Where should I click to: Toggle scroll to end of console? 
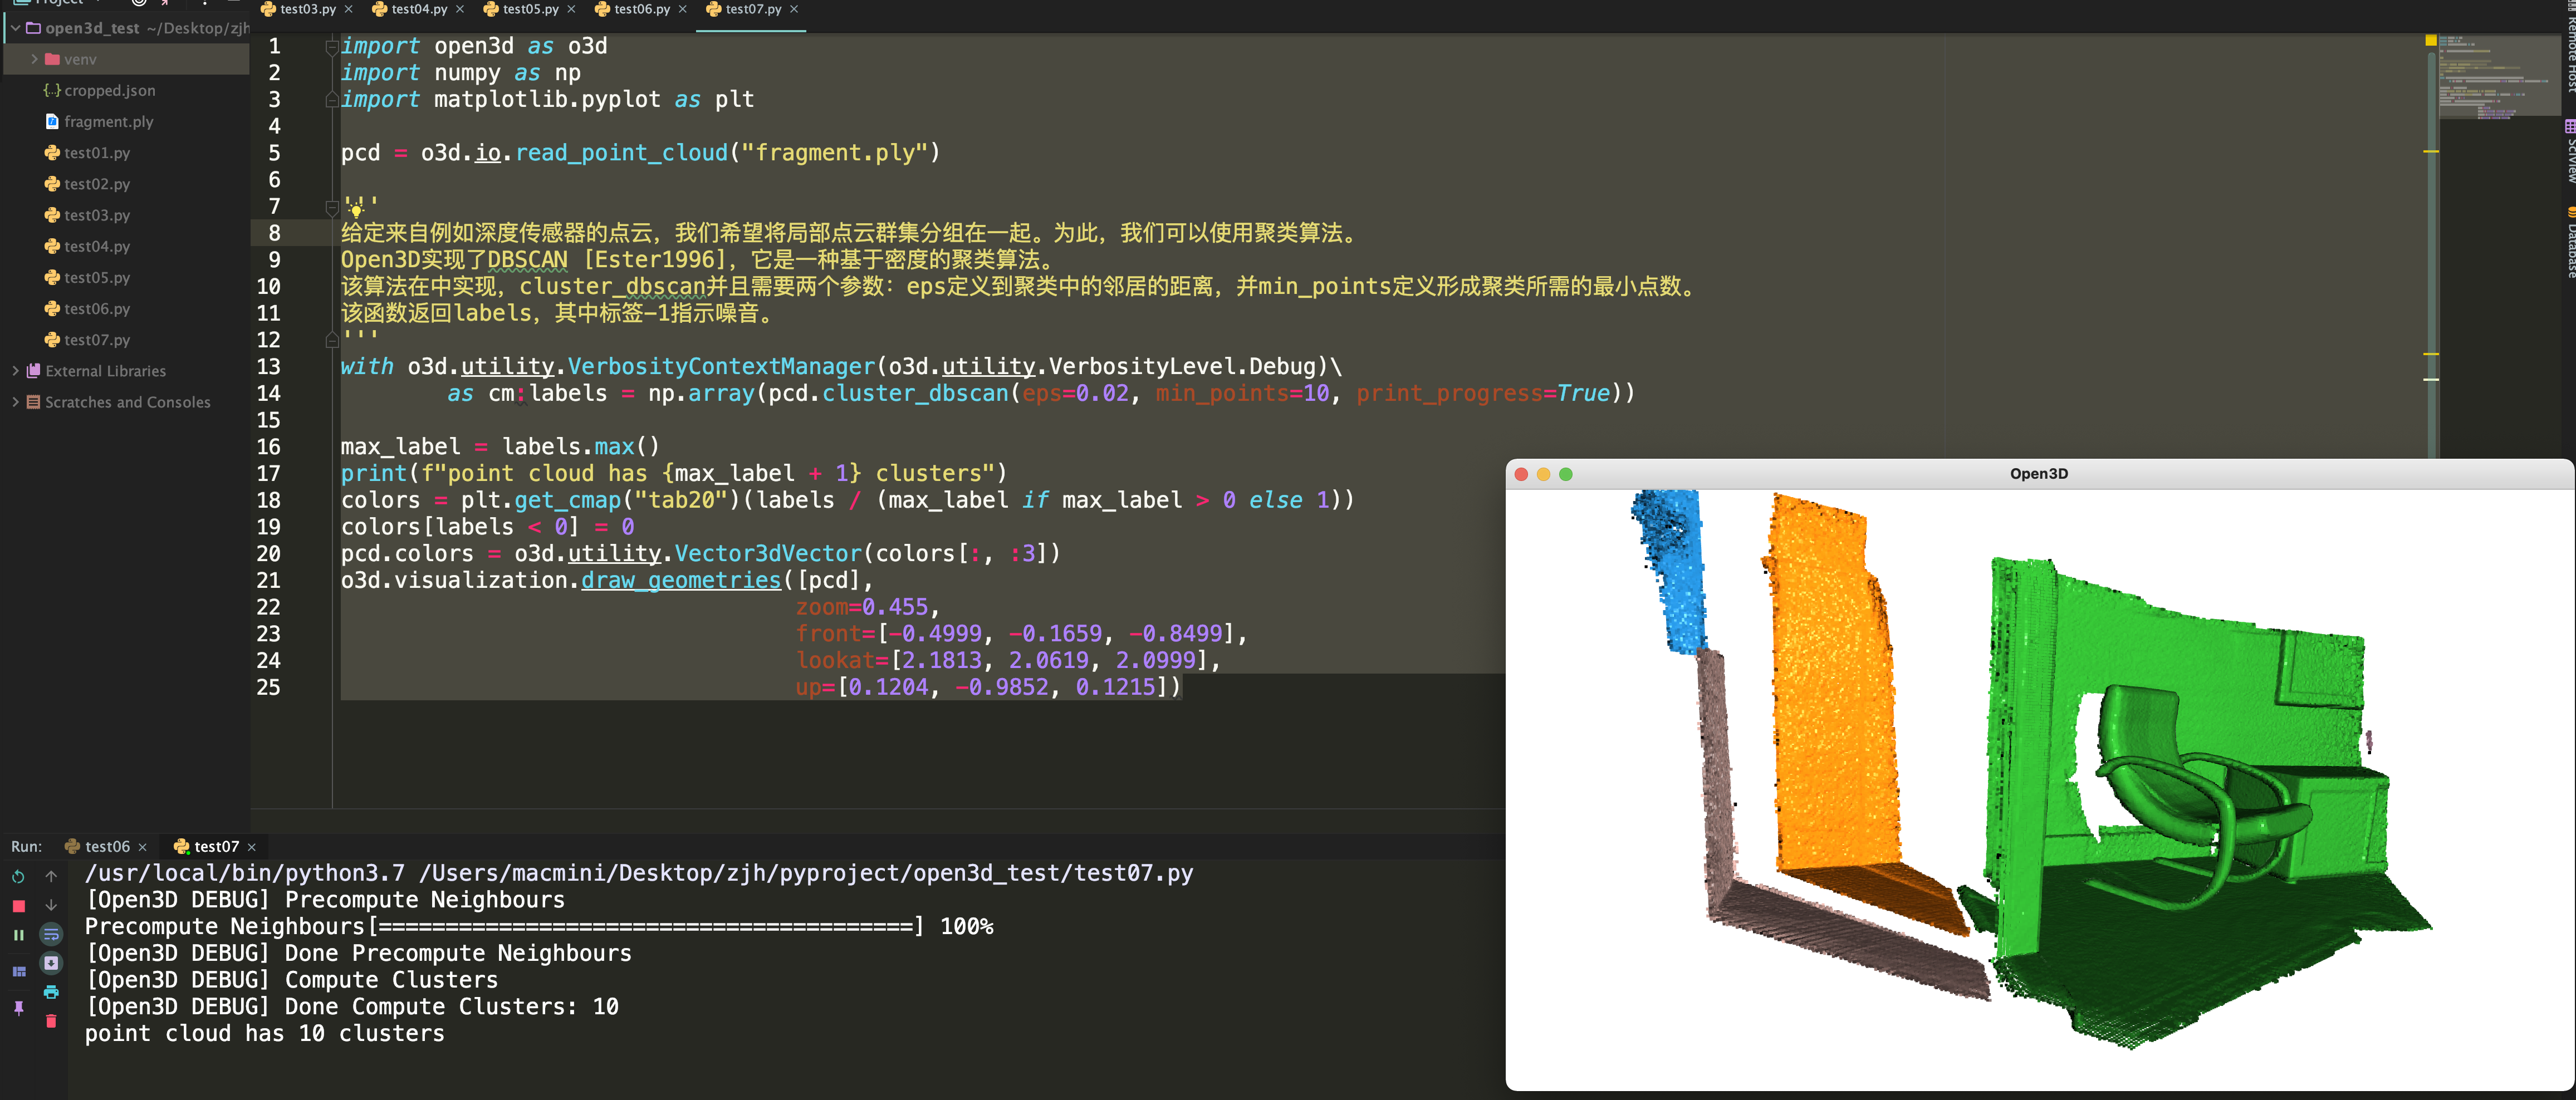[x=51, y=963]
